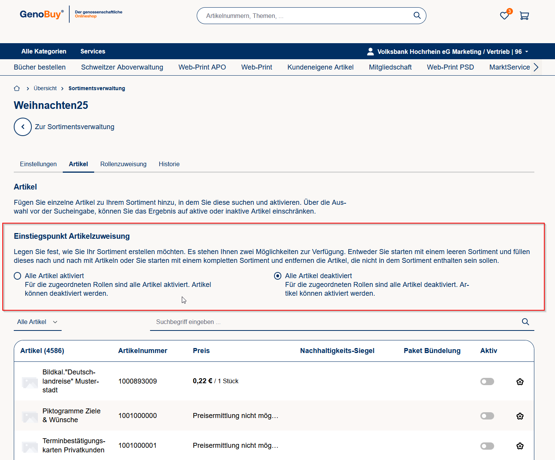Open settings gear for Piktogramme Ziele & Wünsche
The image size is (555, 460).
(519, 416)
